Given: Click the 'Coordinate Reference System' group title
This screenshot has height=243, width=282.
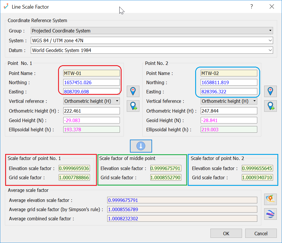Looking at the screenshot, I should coord(37,20).
